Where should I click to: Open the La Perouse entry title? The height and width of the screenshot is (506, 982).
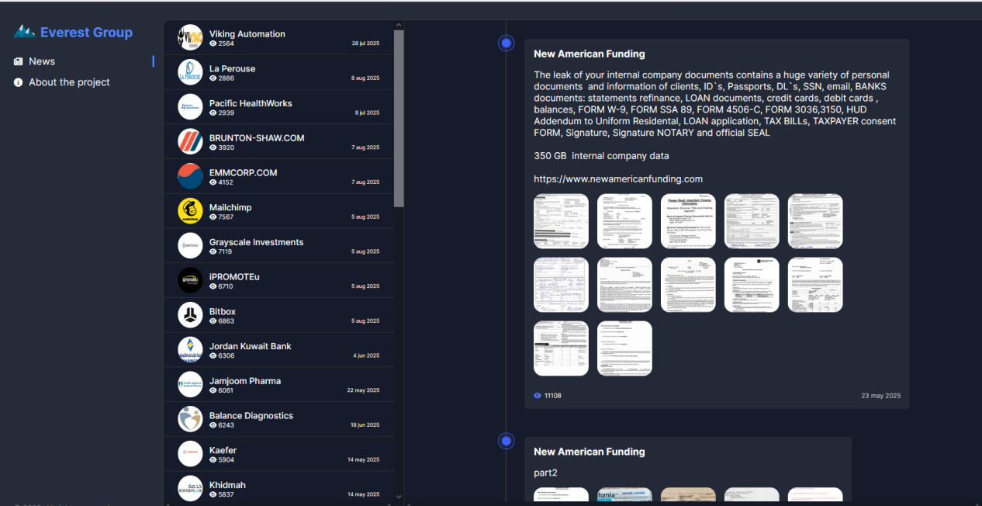click(232, 69)
